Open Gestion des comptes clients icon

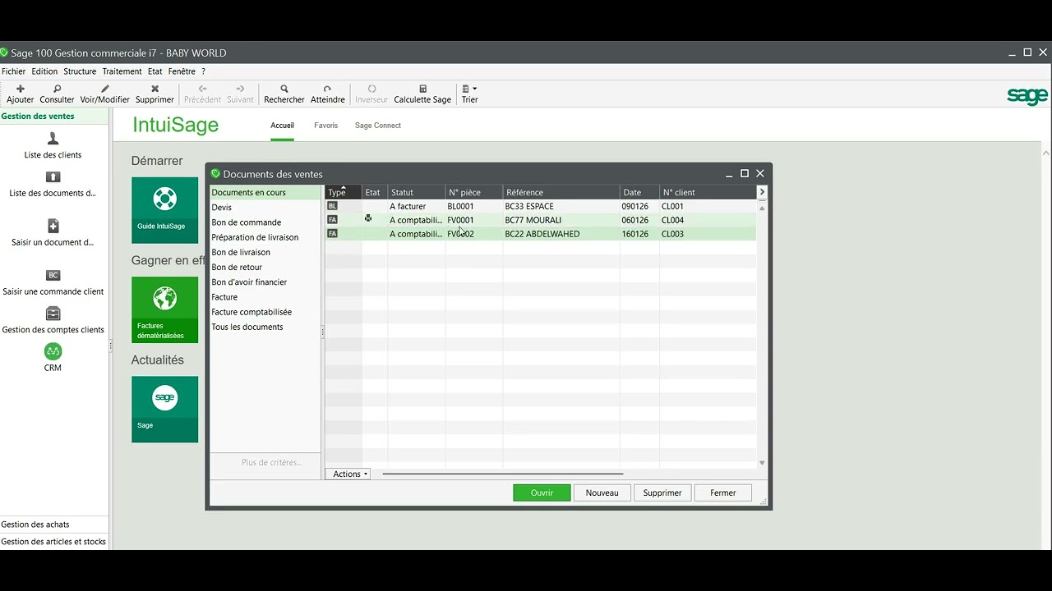click(53, 314)
